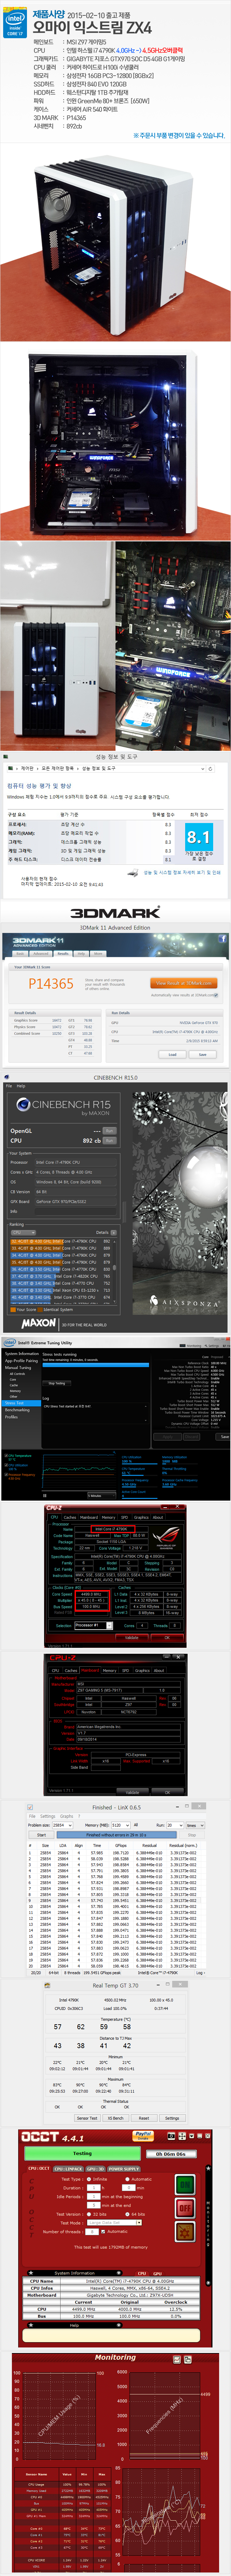Open the File menu in Cinebench R15
Image resolution: width=231 pixels, height=2576 pixels.
(x=9, y=1086)
